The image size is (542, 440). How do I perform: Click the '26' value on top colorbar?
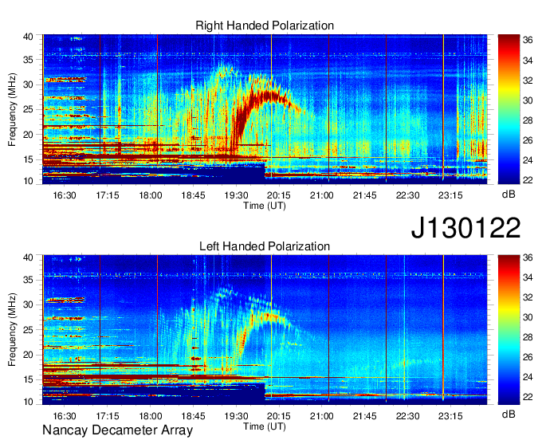click(x=528, y=140)
